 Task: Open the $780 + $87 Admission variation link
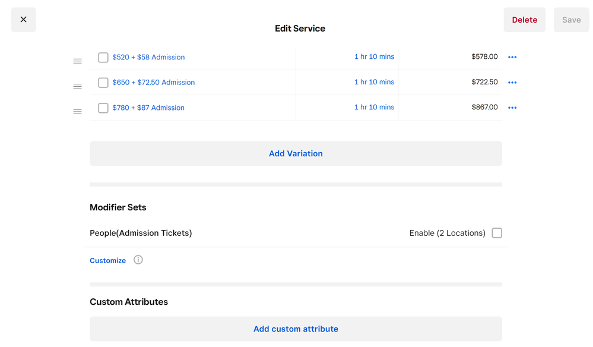click(x=148, y=108)
